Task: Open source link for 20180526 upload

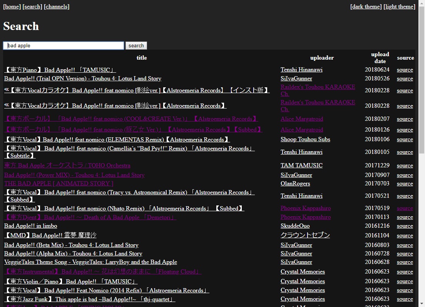Action: point(405,78)
